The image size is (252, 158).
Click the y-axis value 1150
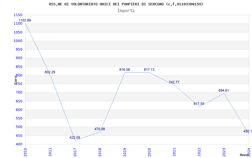point(18,15)
